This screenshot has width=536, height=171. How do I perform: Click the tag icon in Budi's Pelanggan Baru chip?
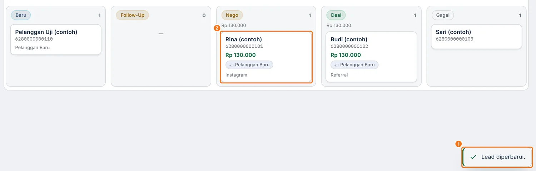click(x=336, y=65)
